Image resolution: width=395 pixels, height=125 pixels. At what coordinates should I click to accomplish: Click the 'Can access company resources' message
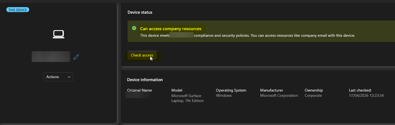click(171, 29)
